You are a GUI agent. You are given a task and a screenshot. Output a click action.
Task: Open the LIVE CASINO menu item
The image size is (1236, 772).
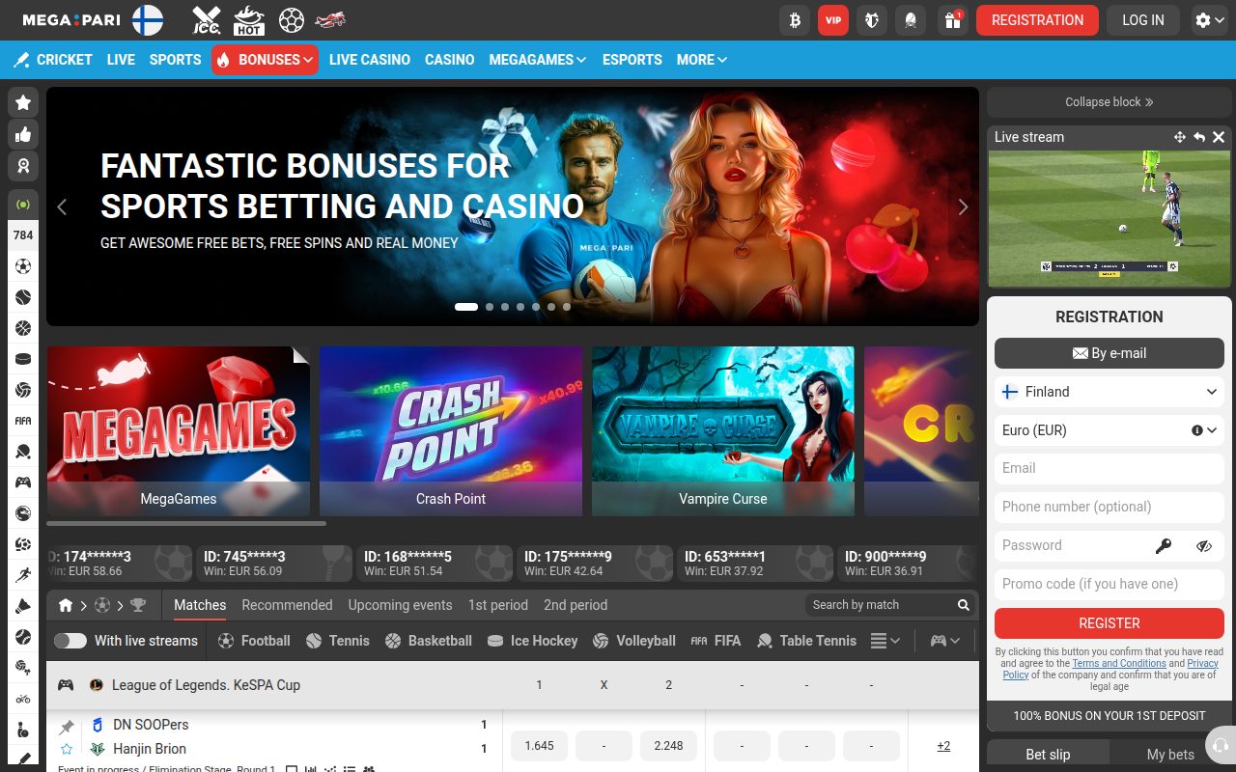(370, 60)
